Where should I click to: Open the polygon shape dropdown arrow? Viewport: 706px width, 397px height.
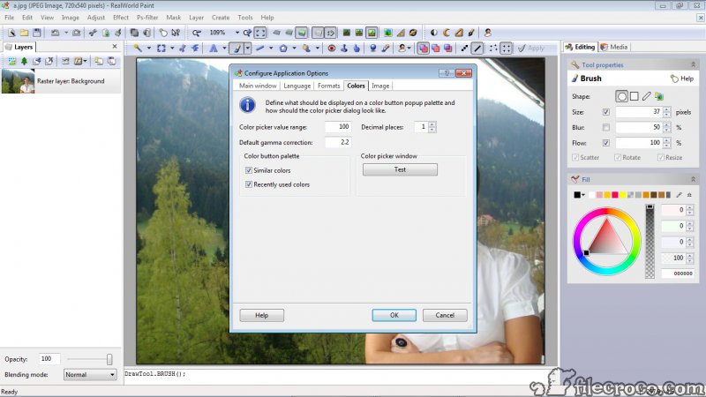click(294, 48)
